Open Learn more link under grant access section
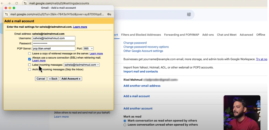Screen dimensions: 269x130 coord(61,117)
